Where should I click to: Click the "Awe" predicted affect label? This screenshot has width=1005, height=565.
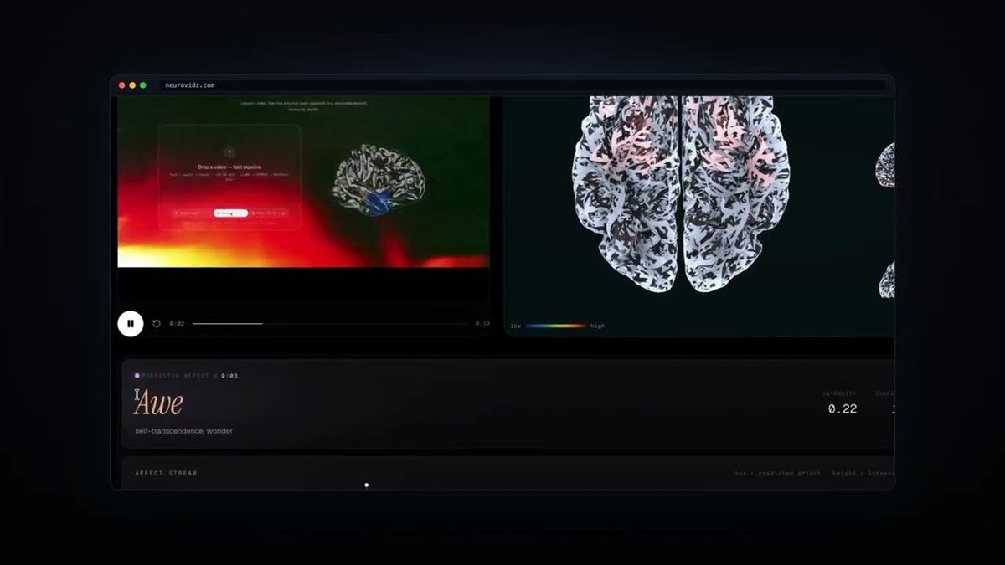pyautogui.click(x=158, y=404)
